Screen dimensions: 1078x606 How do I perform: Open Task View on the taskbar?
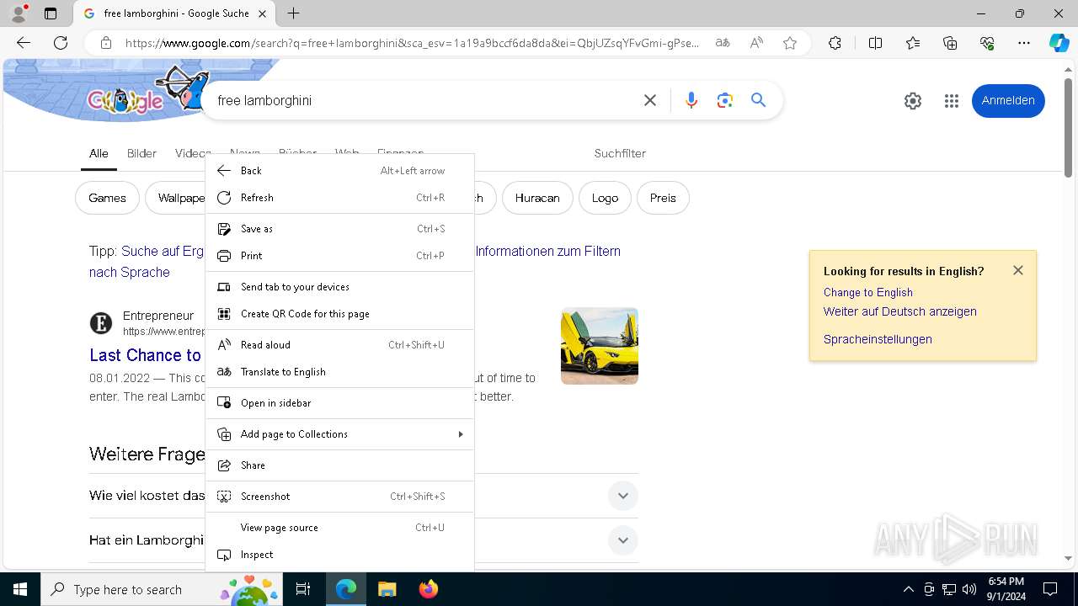pos(303,589)
